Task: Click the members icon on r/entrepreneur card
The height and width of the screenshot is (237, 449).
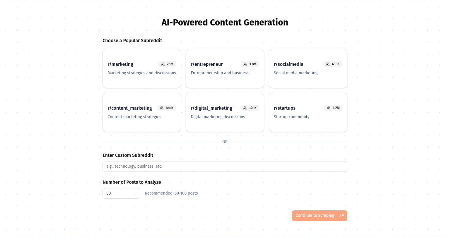Action: (245, 64)
